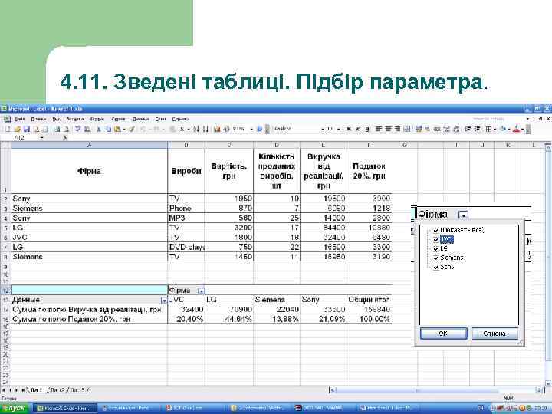Cancel filter with the Отмена button
The height and width of the screenshot is (414, 552).
click(x=495, y=333)
